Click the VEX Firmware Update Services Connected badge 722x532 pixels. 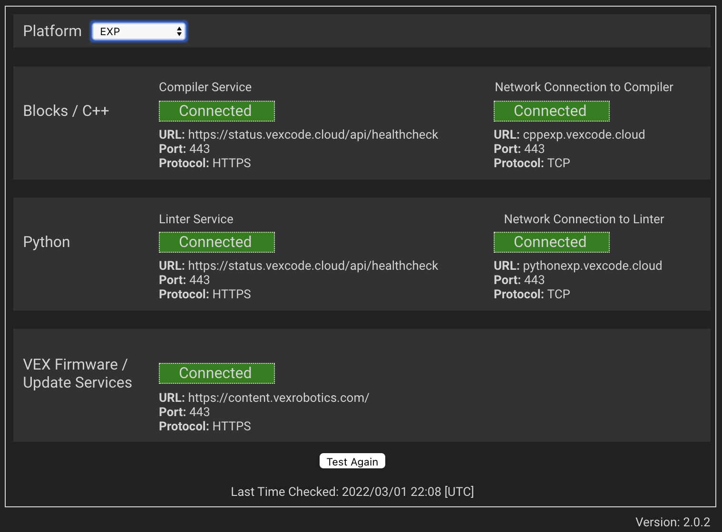pos(216,373)
